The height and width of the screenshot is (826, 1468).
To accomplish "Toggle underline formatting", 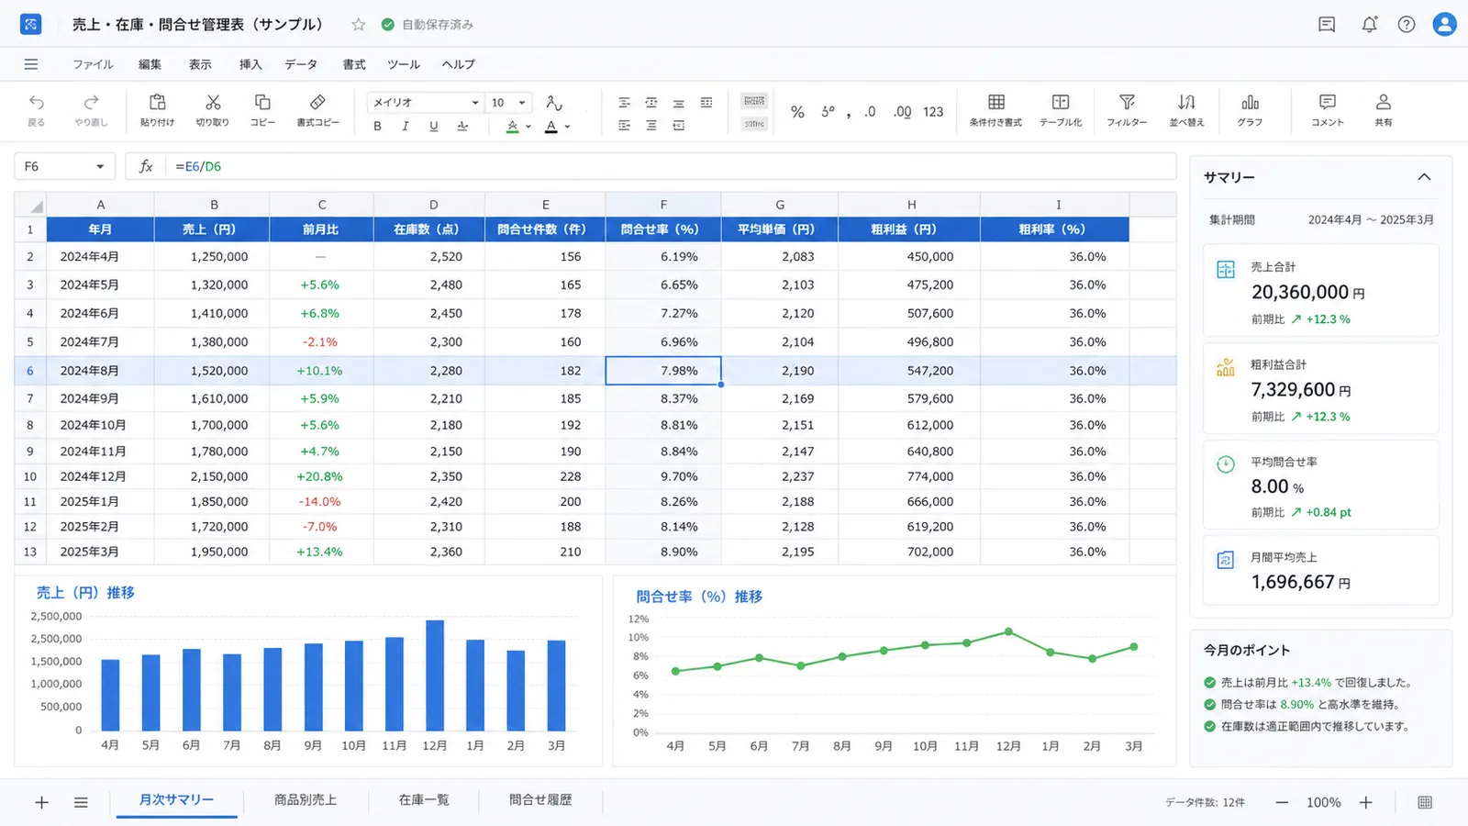I will point(433,127).
